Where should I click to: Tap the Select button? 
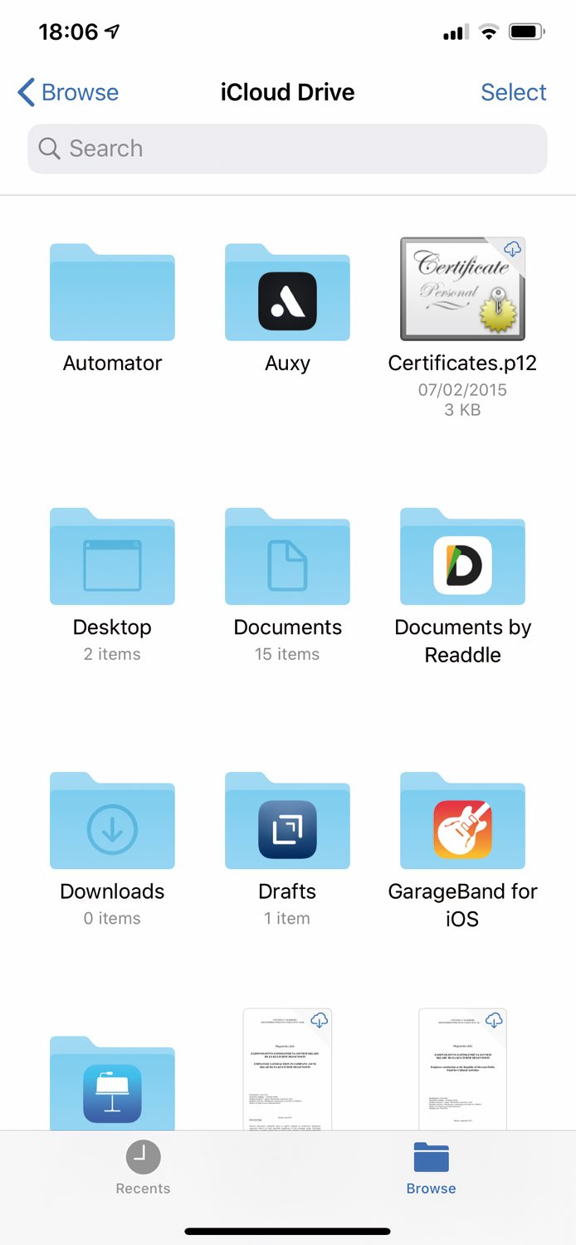tap(514, 92)
